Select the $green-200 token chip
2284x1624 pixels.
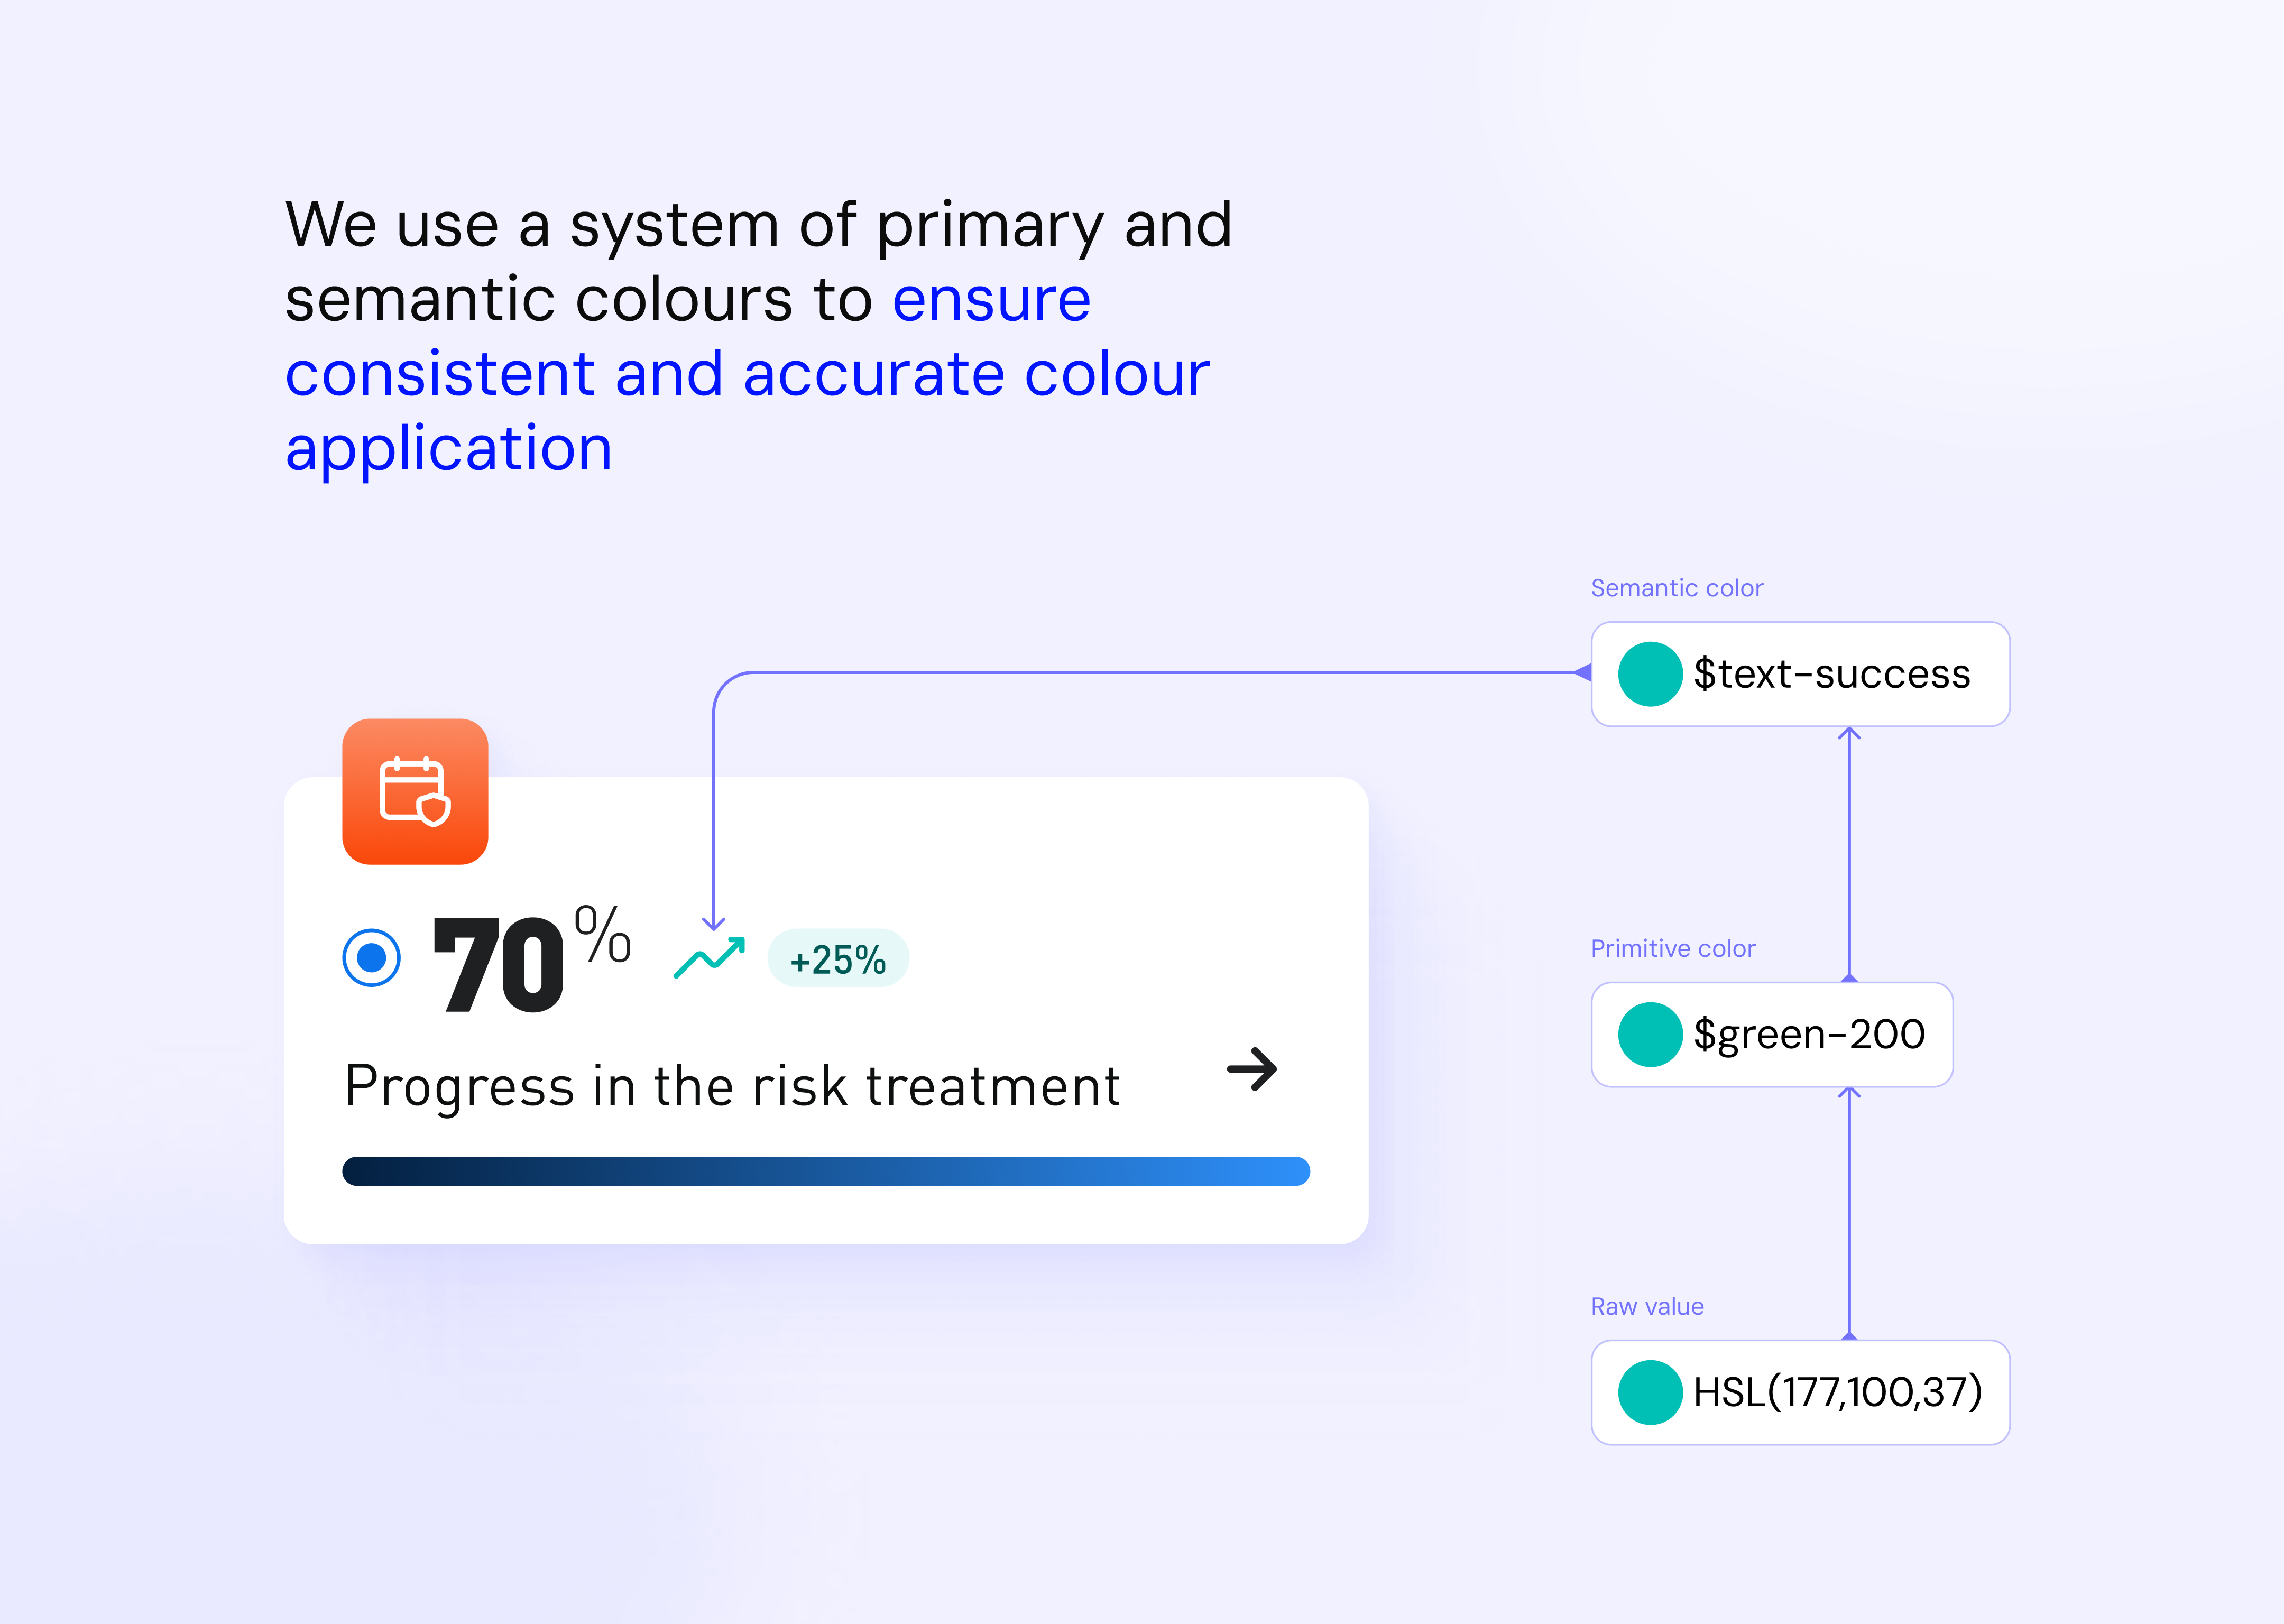(1772, 1034)
